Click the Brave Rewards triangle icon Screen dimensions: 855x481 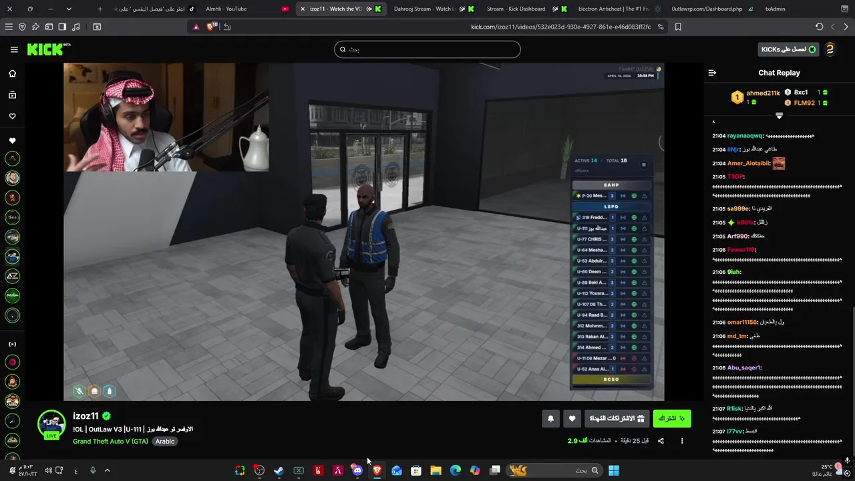pyautogui.click(x=196, y=27)
